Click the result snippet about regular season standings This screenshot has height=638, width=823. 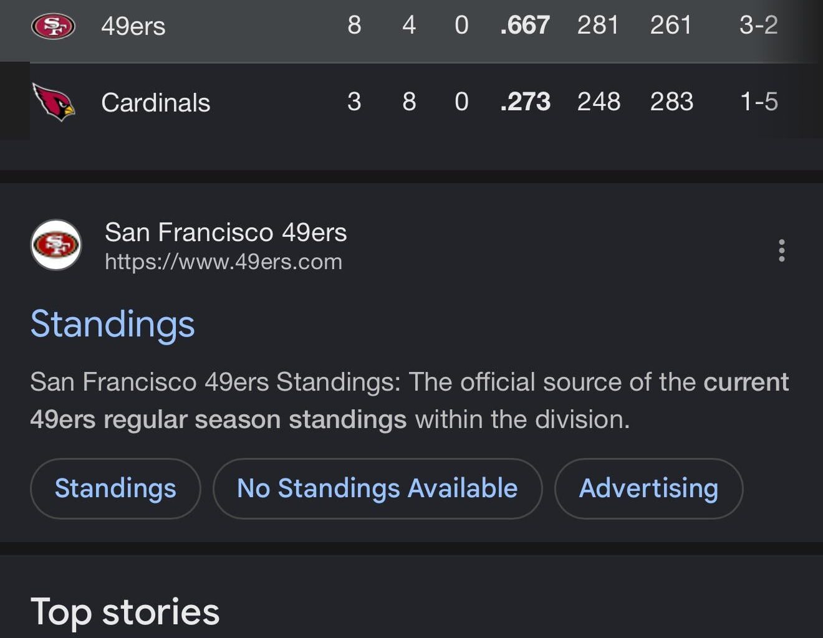(x=409, y=401)
